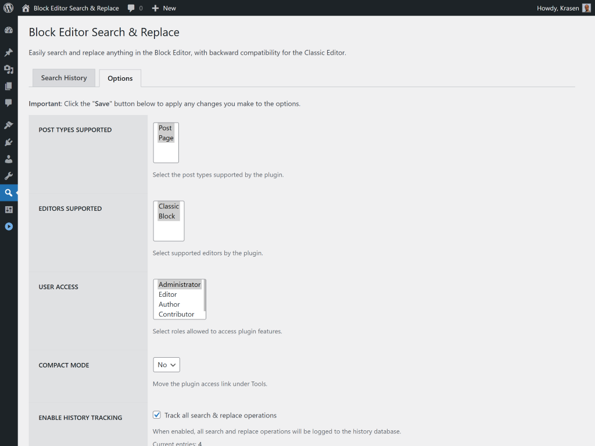
Task: Select Classic in editors supported list
Action: (169, 206)
